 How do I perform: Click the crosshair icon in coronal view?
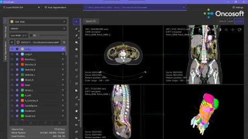(x=232, y=30)
